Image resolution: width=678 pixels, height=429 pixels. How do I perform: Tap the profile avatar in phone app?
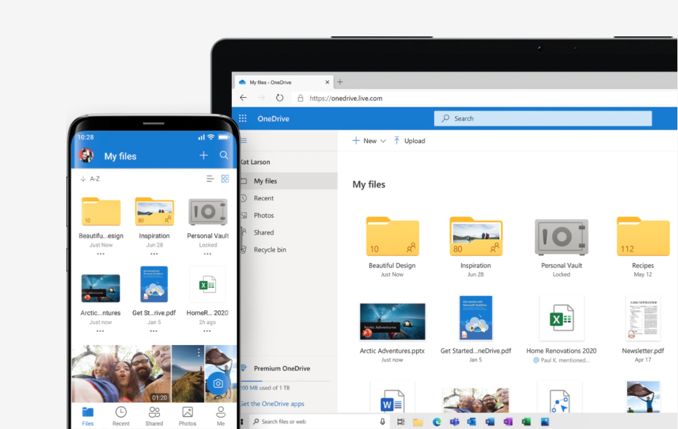coord(86,155)
